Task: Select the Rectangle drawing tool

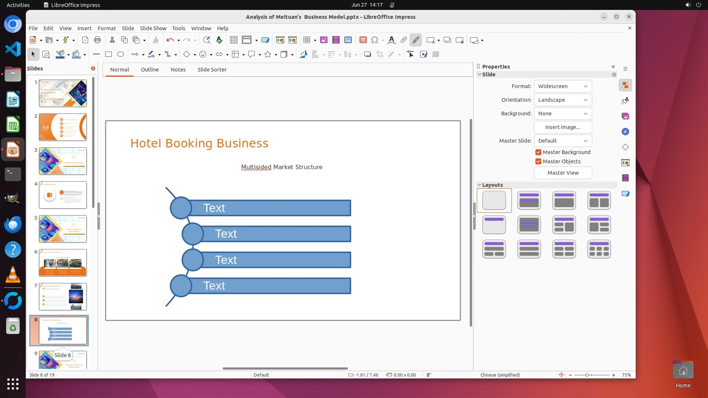Action: tap(108, 55)
